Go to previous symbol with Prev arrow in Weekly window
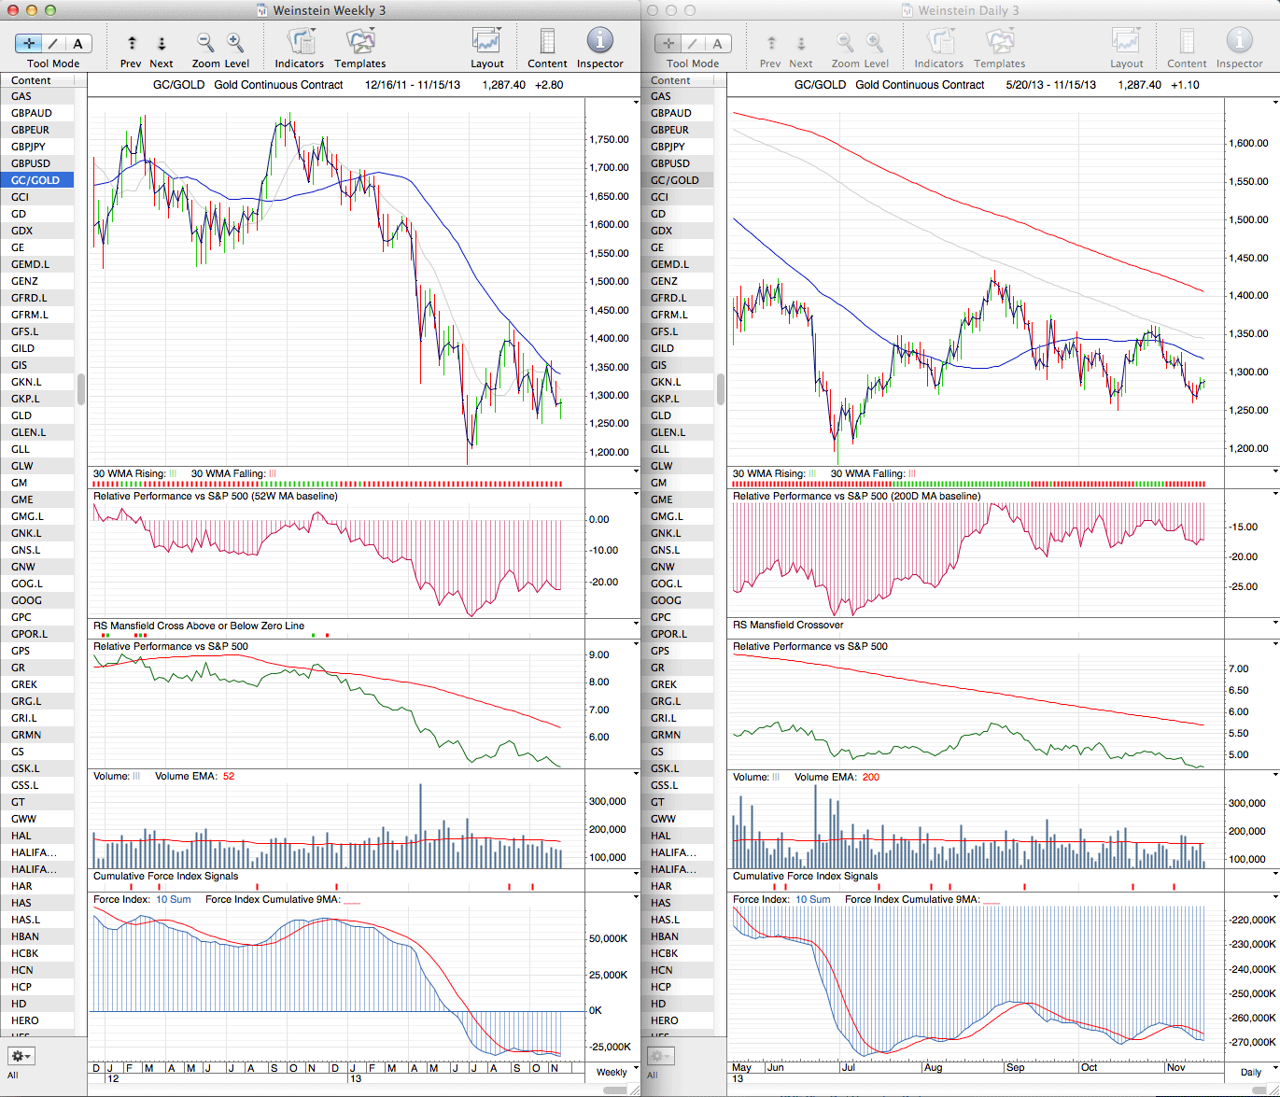Screen dimensions: 1280x1097 click(132, 43)
